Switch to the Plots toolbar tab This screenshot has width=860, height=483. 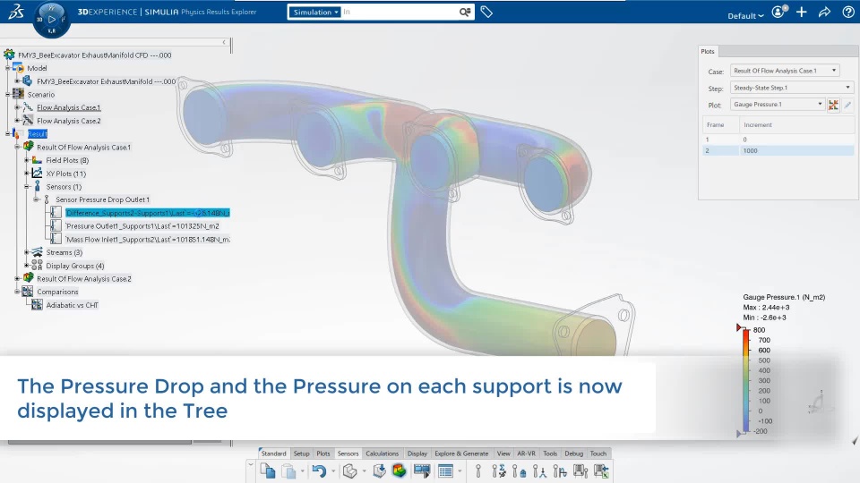(x=323, y=453)
